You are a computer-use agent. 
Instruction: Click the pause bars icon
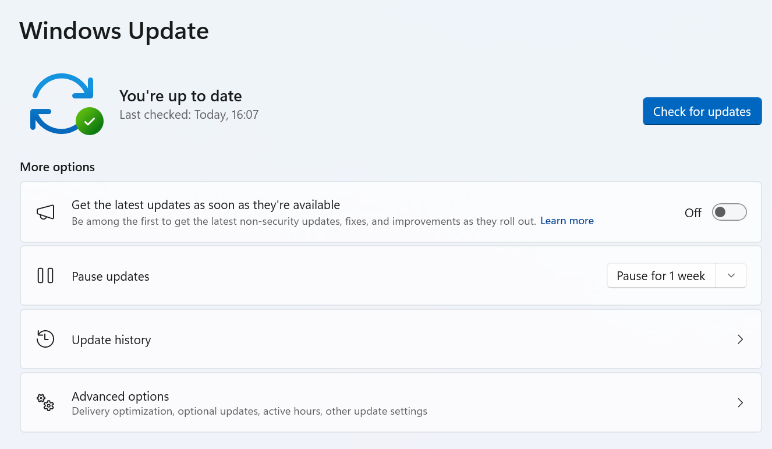[45, 275]
